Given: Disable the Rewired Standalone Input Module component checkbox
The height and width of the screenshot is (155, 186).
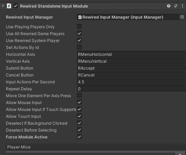Looking at the screenshot, I should point(16,6).
